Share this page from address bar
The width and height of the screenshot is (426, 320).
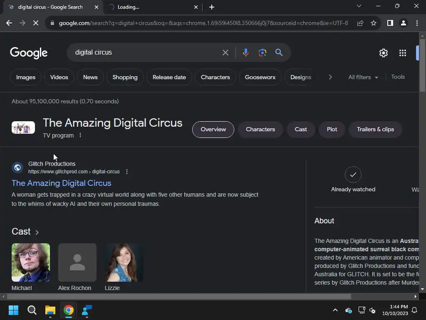(360, 23)
